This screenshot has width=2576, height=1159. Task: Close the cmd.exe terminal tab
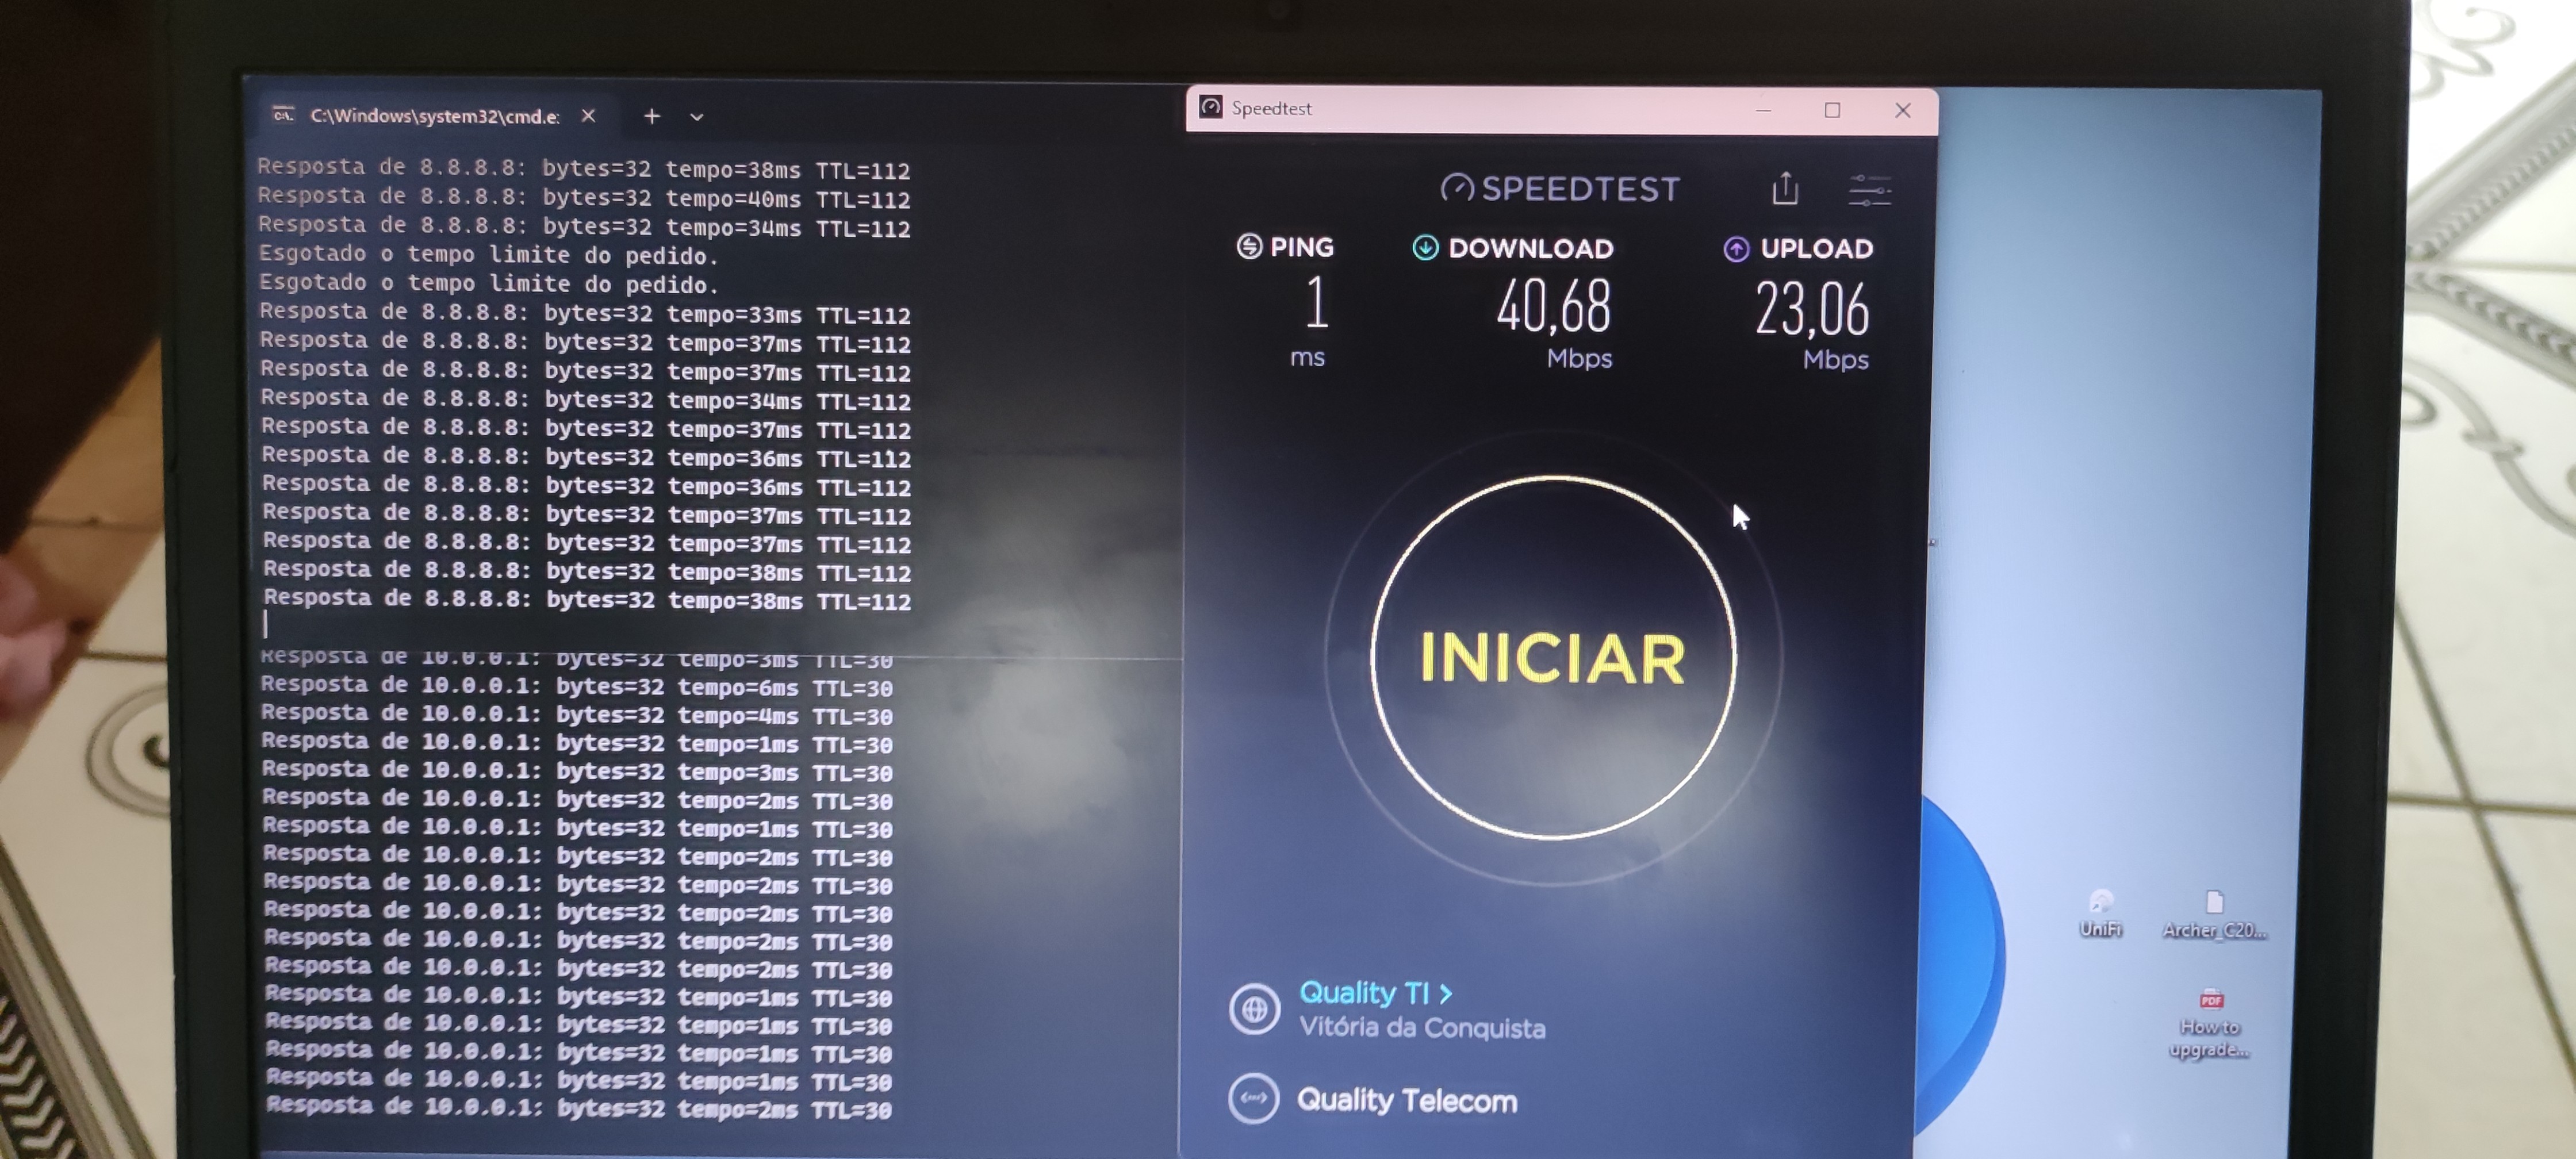[x=588, y=116]
